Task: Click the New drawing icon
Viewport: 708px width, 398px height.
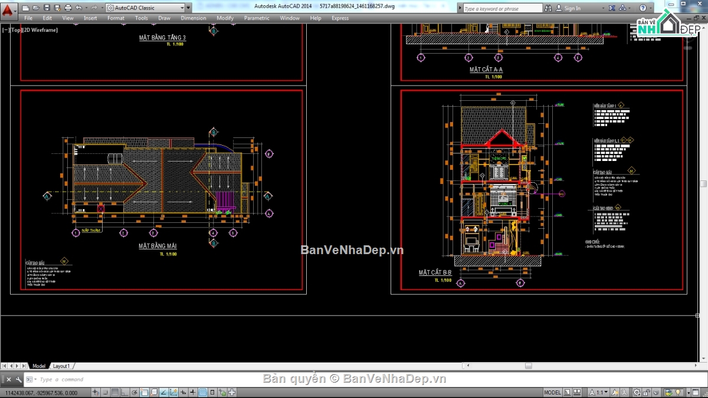Action: click(26, 8)
